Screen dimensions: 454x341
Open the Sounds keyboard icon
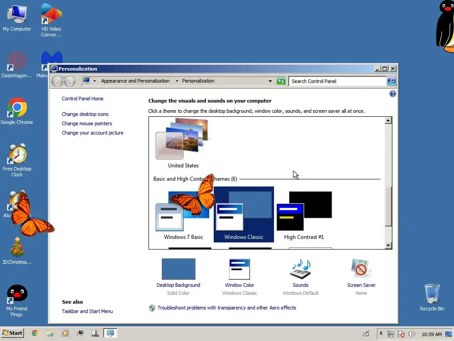pyautogui.click(x=300, y=269)
